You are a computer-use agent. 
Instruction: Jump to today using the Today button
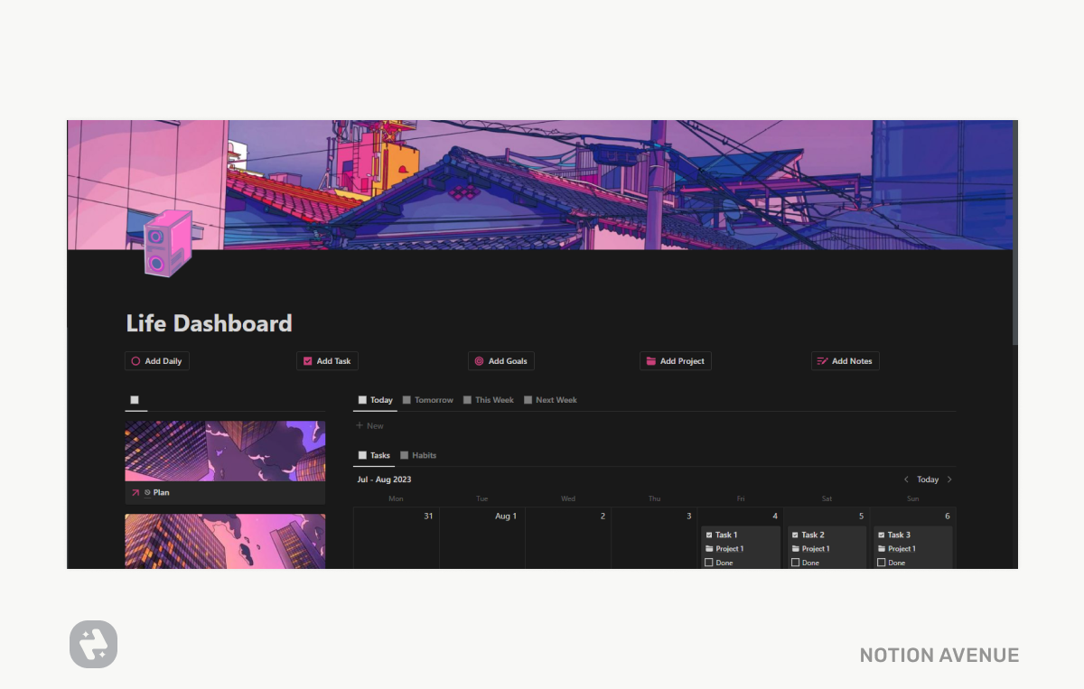click(928, 479)
